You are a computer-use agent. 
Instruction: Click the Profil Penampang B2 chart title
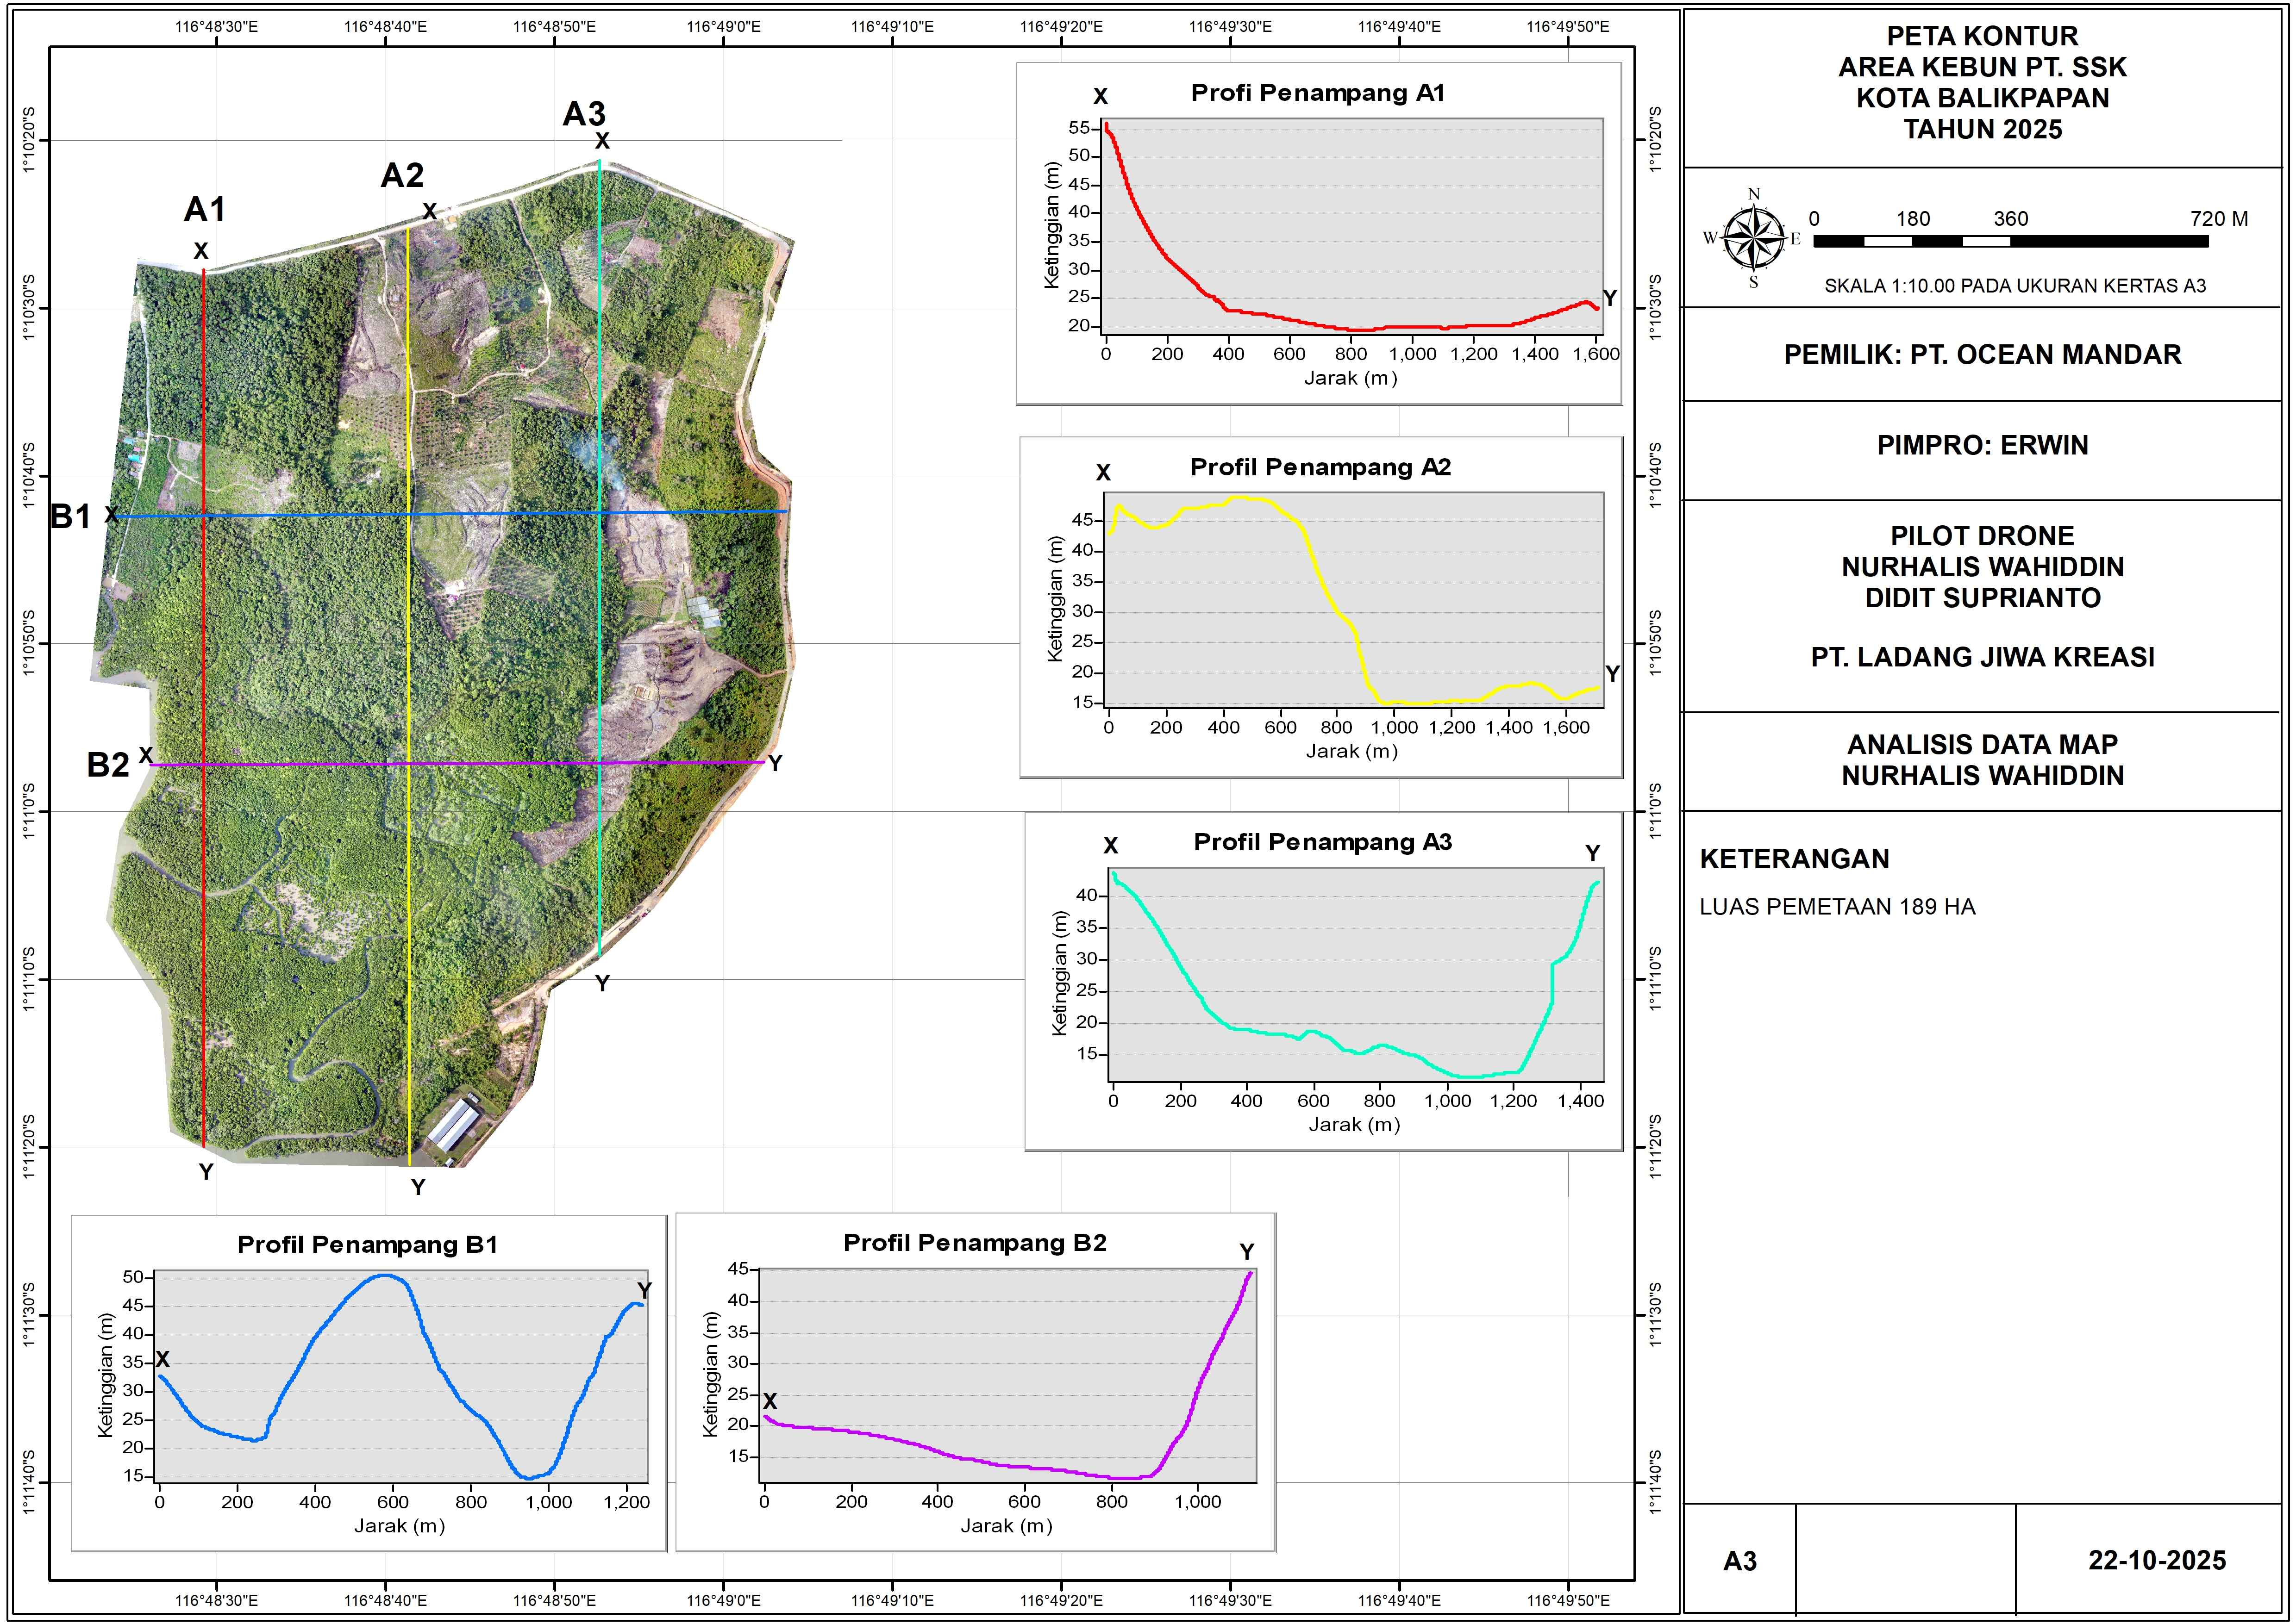point(975,1242)
